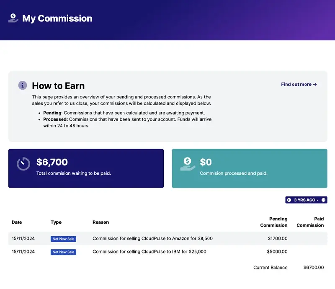Screen dimensions: 335x289
Task: Select the Reason column header
Action: [100, 222]
